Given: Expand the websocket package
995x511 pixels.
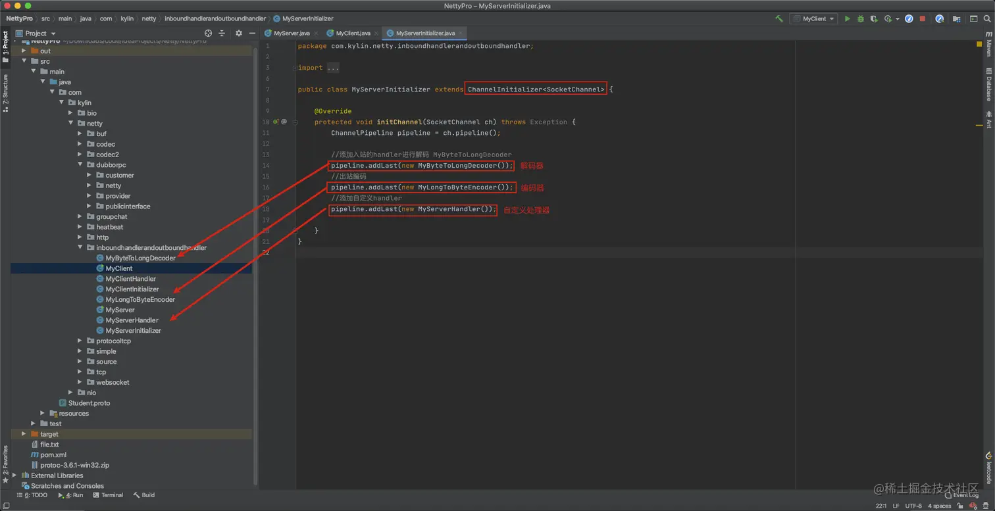Looking at the screenshot, I should [80, 382].
